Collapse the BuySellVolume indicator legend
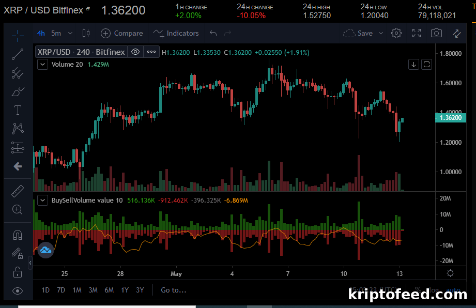Image resolution: width=476 pixels, height=308 pixels. (x=42, y=201)
